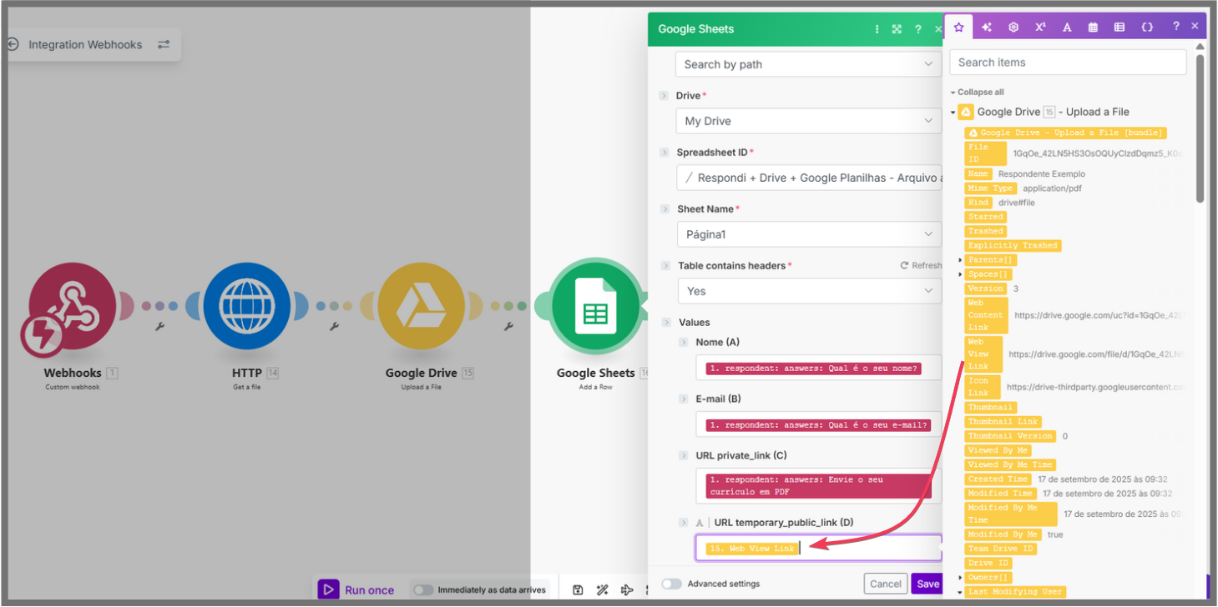Image resolution: width=1218 pixels, height=607 pixels.
Task: Select the Icon Link variable
Action: tap(981, 387)
